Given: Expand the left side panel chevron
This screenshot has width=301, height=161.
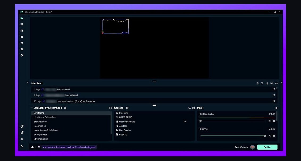Looking at the screenshot, I should click(x=27, y=82).
